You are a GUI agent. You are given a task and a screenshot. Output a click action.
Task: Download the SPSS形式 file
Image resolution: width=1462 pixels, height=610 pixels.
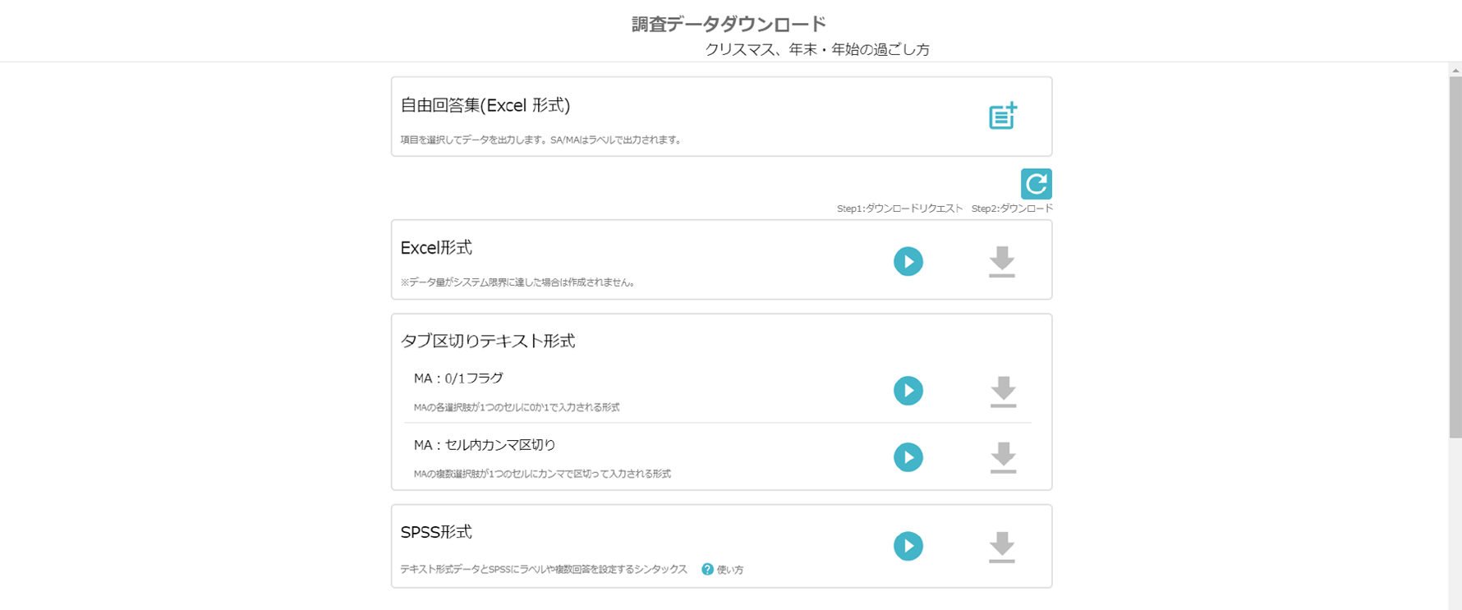pos(1001,547)
